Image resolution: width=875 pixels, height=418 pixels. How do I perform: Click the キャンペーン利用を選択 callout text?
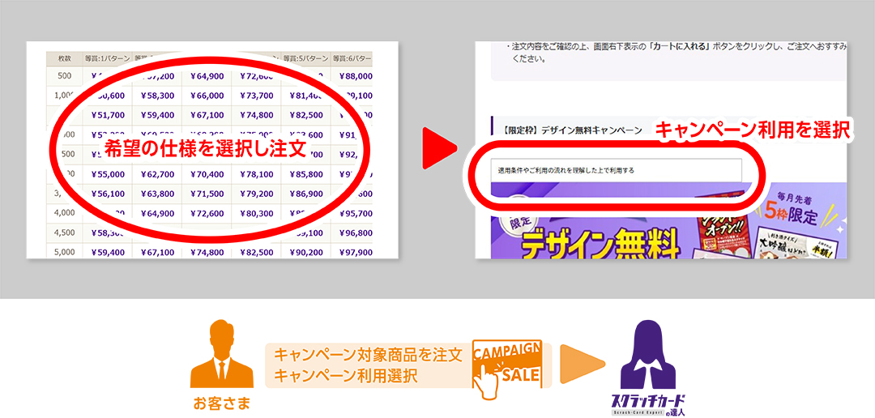(x=751, y=130)
